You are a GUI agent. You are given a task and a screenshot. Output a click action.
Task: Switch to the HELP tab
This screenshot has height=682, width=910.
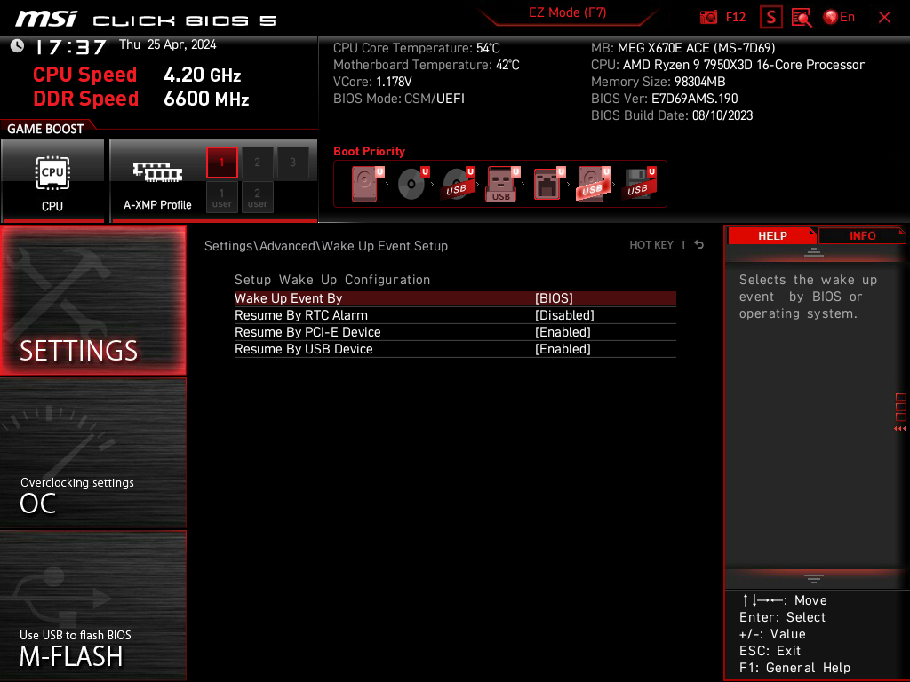pyautogui.click(x=772, y=235)
